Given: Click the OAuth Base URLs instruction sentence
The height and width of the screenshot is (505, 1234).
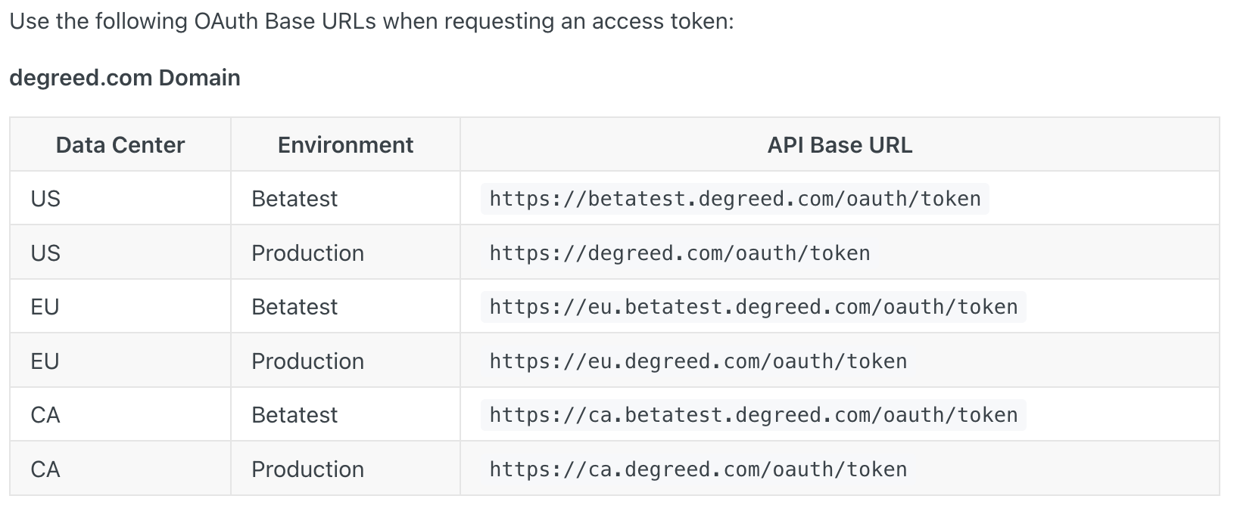Looking at the screenshot, I should (x=372, y=21).
